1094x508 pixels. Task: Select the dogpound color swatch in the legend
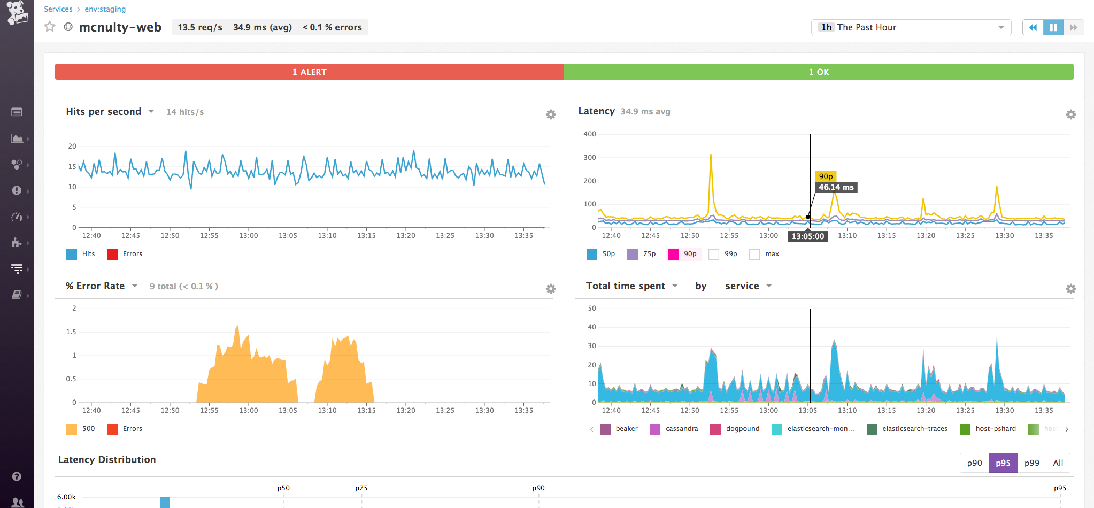click(717, 428)
